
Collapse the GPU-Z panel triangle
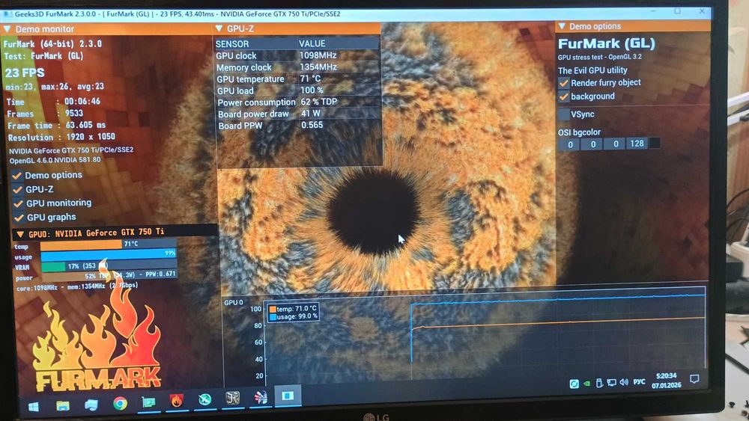219,28
